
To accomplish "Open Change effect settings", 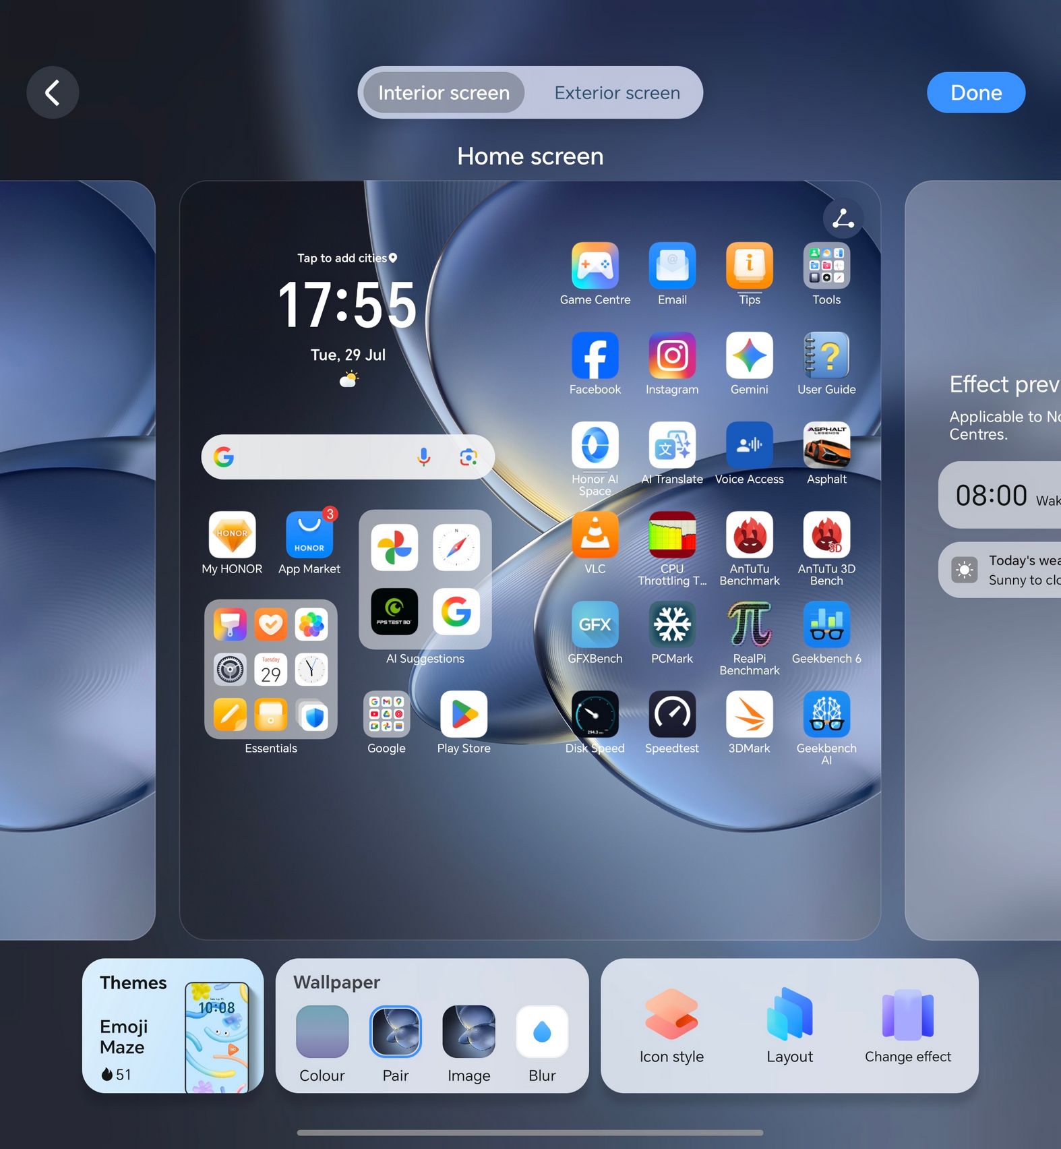I will pyautogui.click(x=908, y=1026).
